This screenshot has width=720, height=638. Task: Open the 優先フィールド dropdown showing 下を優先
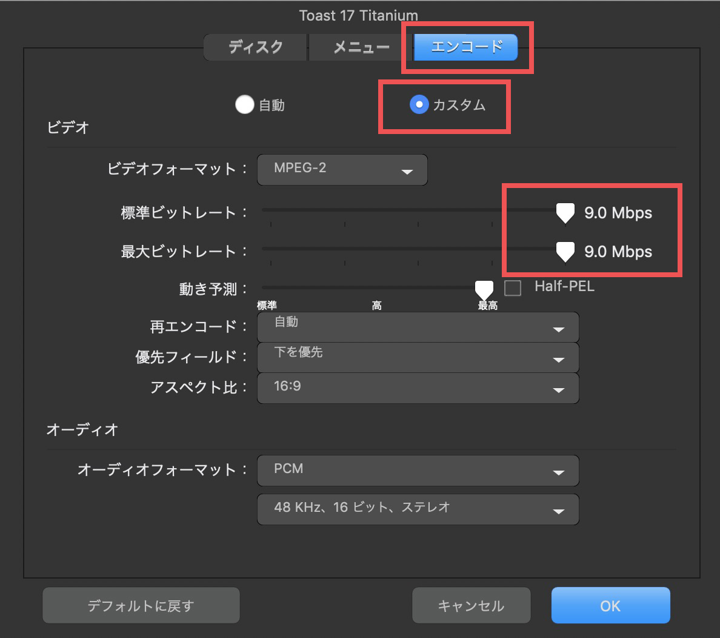tap(418, 358)
